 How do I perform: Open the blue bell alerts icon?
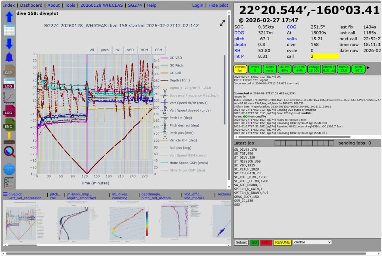[9, 57]
